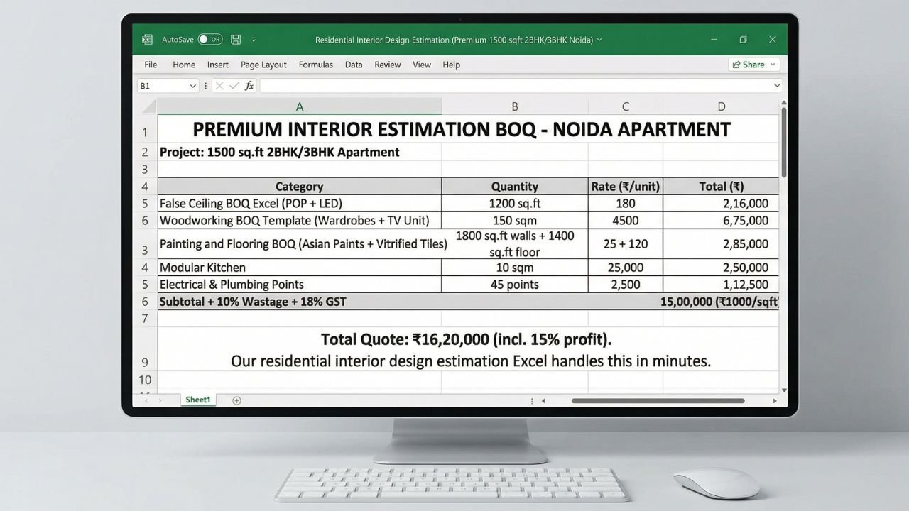Click into the formula bar input
Viewport: 909px width, 511px height.
[x=516, y=86]
